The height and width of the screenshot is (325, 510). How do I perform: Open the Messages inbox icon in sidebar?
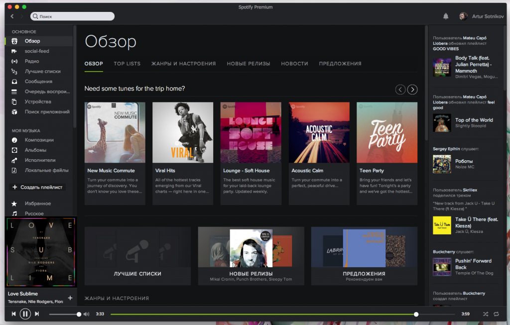(14, 81)
